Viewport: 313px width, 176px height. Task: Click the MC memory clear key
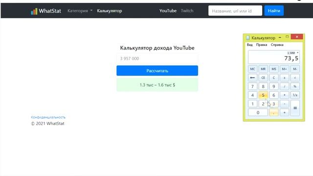point(252,69)
